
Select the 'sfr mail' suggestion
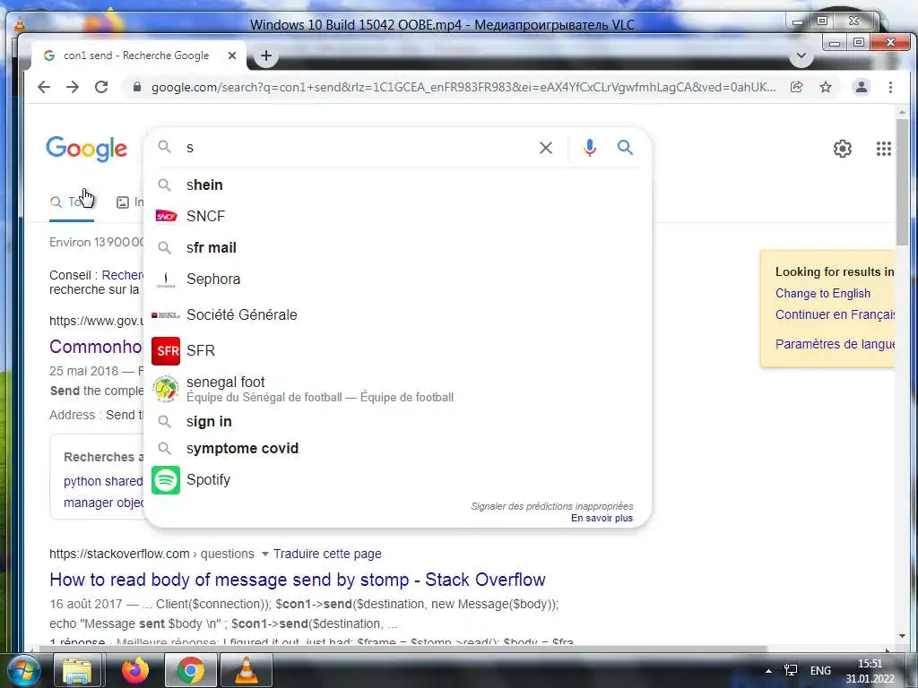(x=397, y=248)
